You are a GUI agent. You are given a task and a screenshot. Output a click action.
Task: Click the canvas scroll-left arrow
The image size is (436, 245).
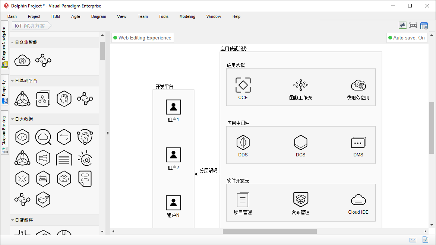[x=113, y=231]
